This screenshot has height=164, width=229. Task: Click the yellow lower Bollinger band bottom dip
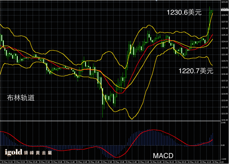click(132, 118)
